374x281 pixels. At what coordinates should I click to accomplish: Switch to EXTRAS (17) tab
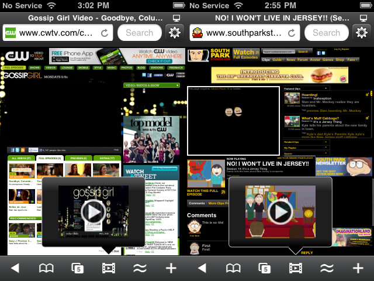[x=107, y=158]
